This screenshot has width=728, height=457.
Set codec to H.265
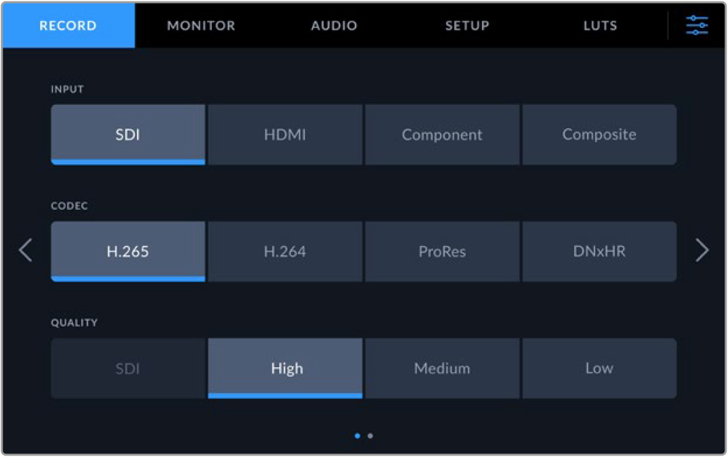pos(128,251)
